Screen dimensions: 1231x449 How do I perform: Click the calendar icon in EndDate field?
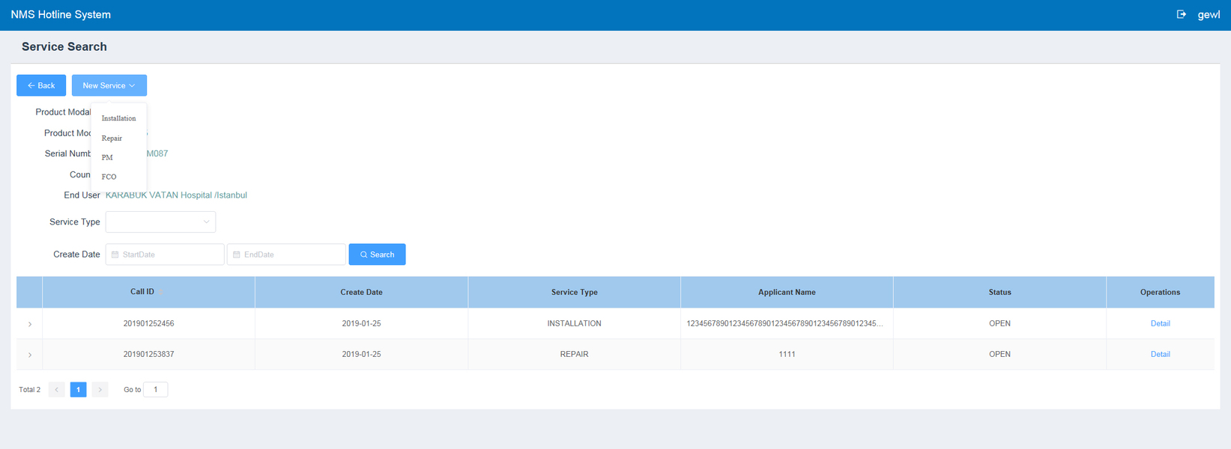[237, 254]
